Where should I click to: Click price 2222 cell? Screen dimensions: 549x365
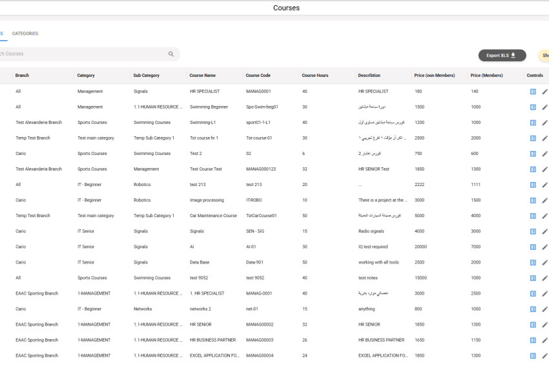pyautogui.click(x=419, y=185)
